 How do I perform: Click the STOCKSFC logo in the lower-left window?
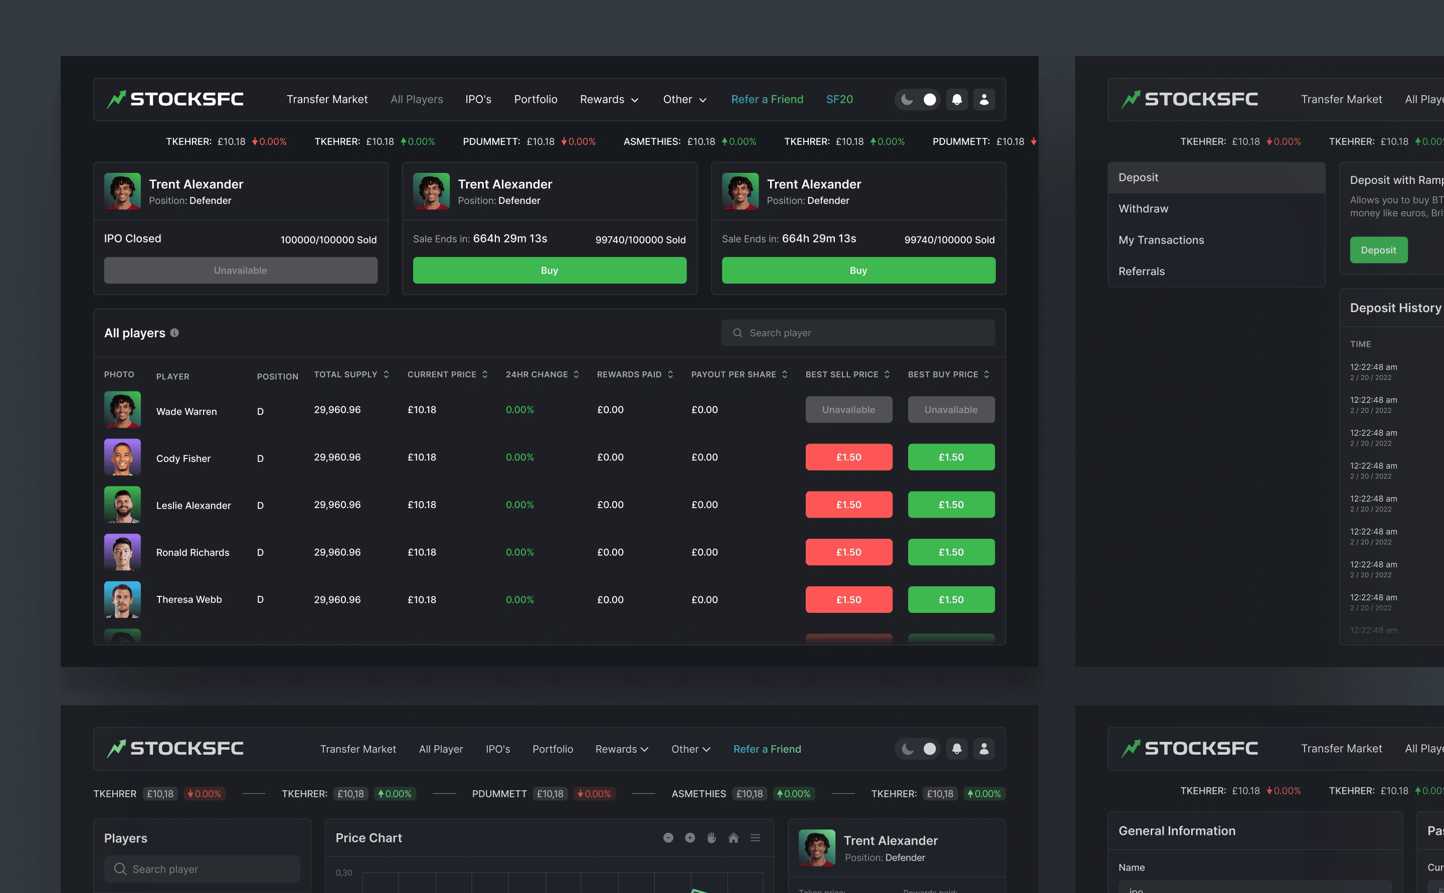[175, 748]
